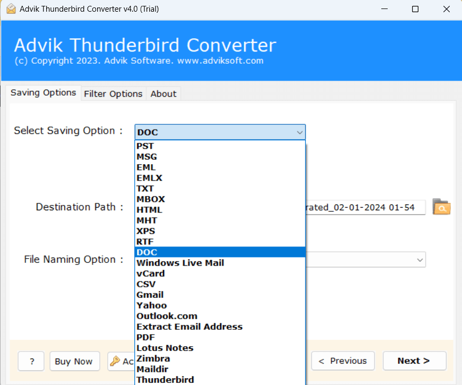The image size is (462, 385).
Task: Choose Yahoo as the saving option
Action: point(220,305)
